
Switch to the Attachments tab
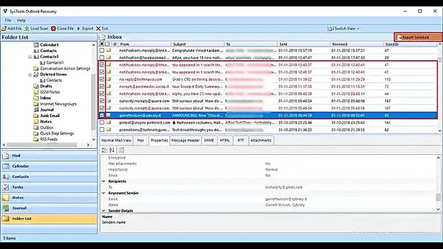point(261,140)
